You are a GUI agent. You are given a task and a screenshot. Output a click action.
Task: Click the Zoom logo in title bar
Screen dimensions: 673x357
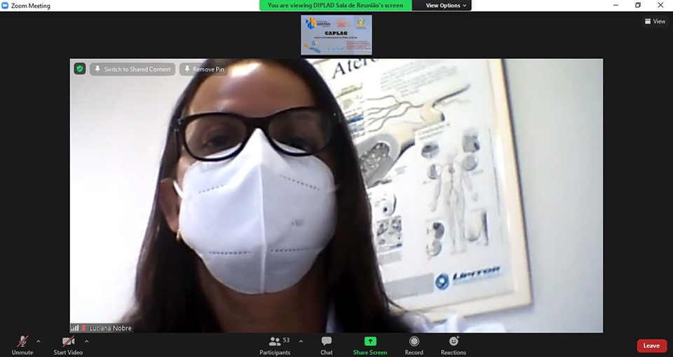(6, 6)
